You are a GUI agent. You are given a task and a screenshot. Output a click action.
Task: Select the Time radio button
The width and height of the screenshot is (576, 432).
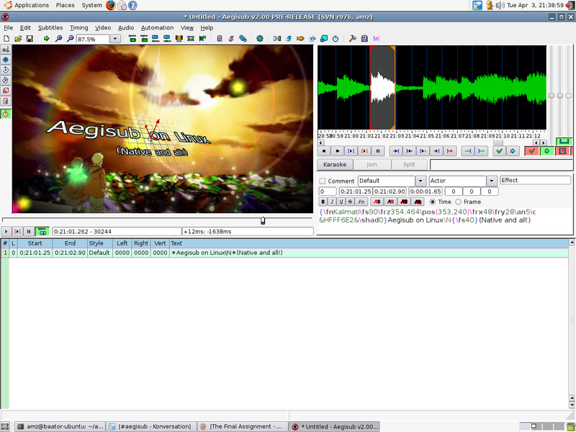click(x=433, y=202)
